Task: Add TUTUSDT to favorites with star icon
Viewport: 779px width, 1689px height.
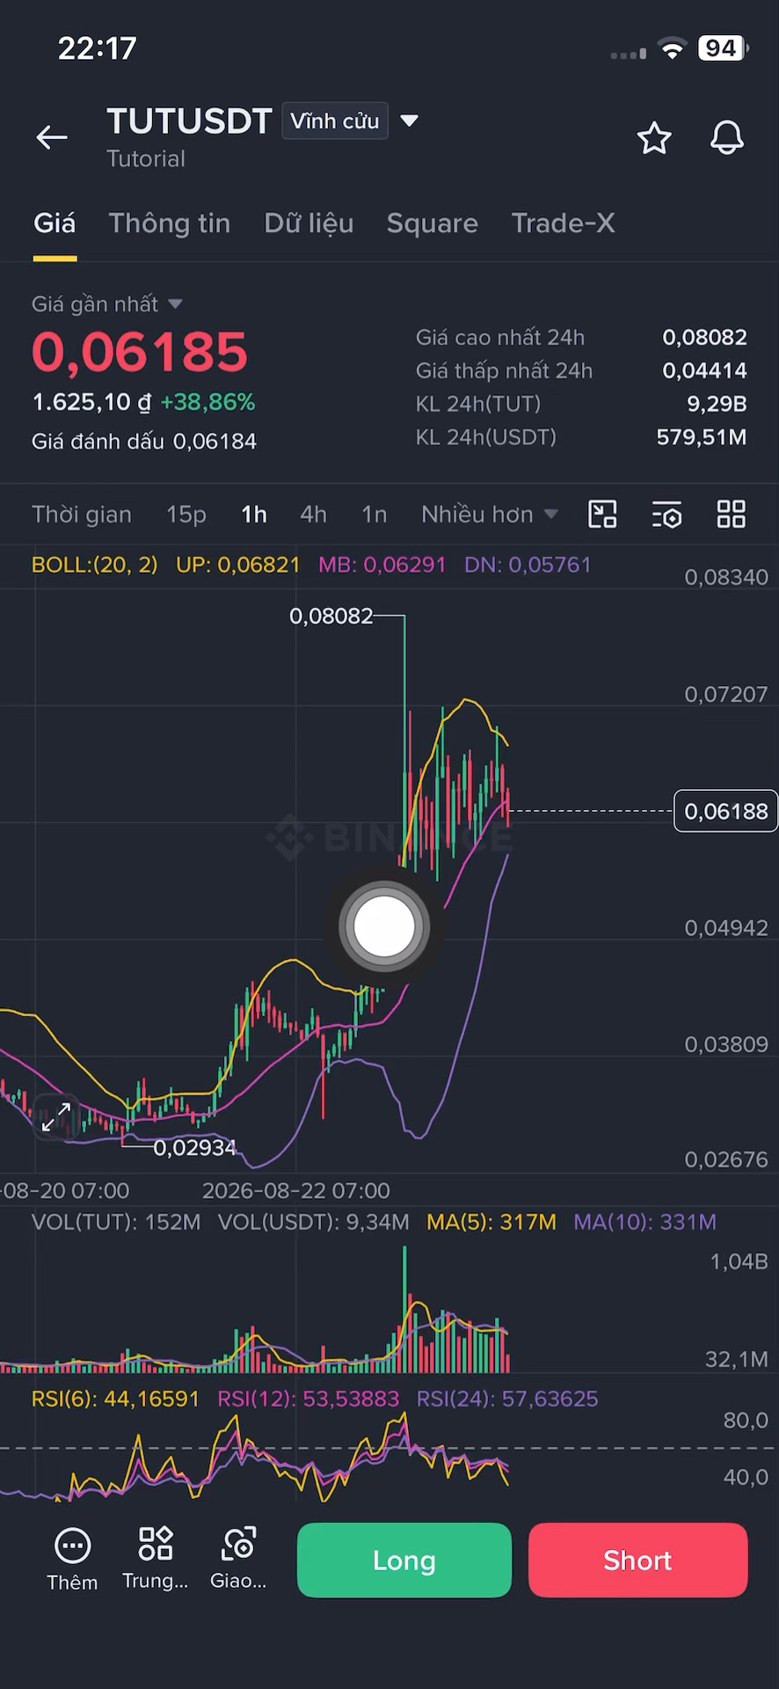Action: [x=654, y=138]
